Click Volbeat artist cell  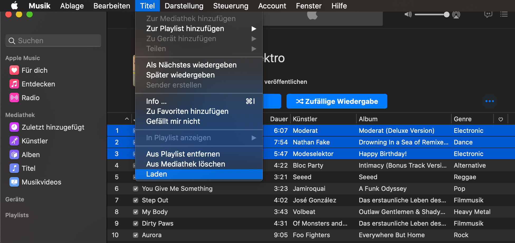pos(304,212)
